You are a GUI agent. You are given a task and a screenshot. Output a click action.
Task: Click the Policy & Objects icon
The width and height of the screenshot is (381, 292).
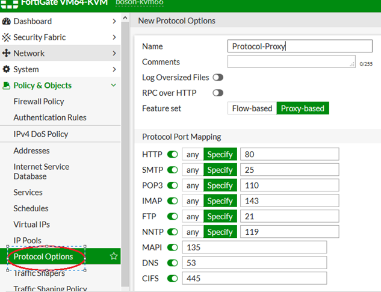[x=7, y=85]
